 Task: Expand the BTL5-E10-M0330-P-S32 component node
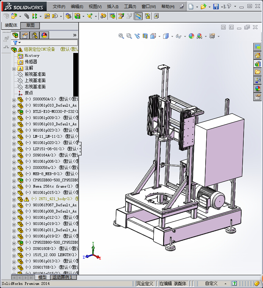(x=14, y=112)
